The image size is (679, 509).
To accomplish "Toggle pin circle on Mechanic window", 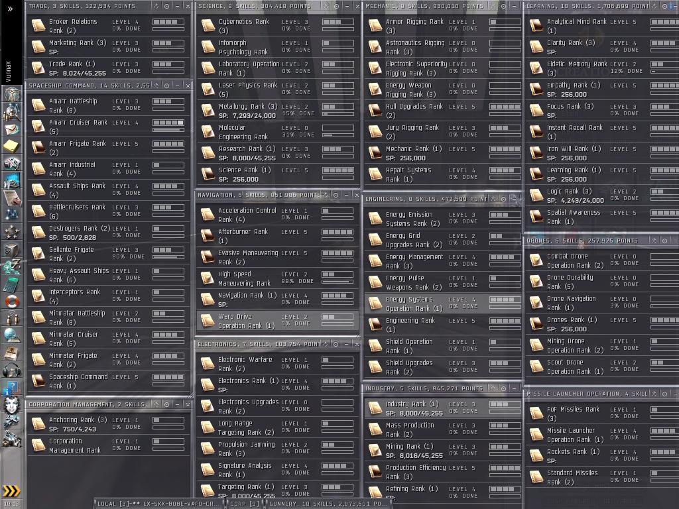I will click(504, 6).
